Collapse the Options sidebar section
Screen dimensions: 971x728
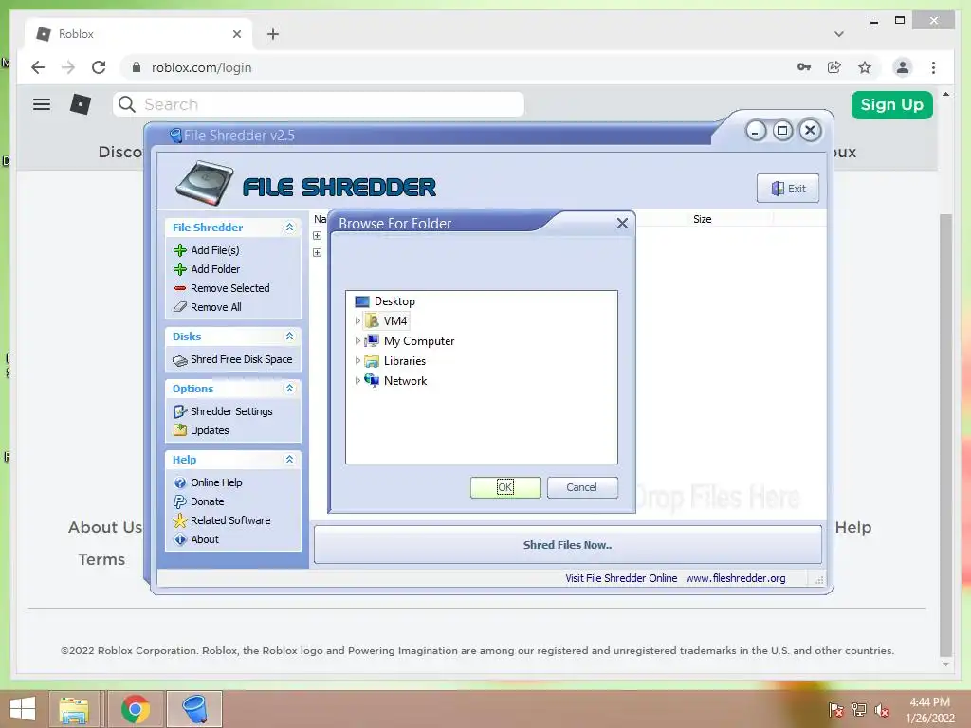click(x=289, y=388)
